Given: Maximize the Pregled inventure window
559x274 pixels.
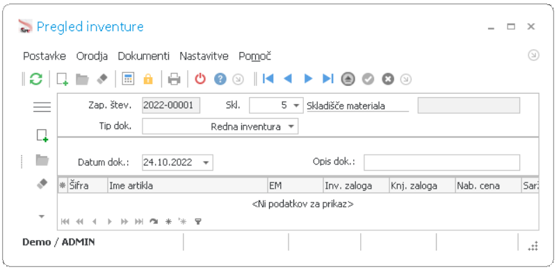Looking at the screenshot, I should [511, 26].
